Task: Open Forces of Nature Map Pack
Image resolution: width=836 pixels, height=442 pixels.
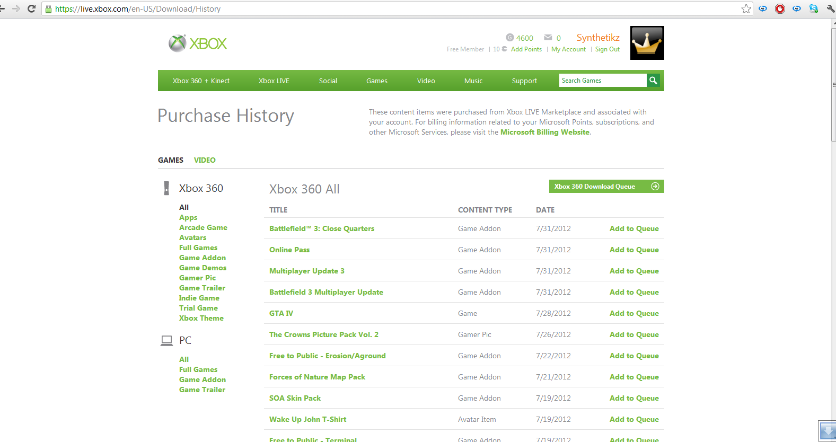Action: tap(317, 377)
